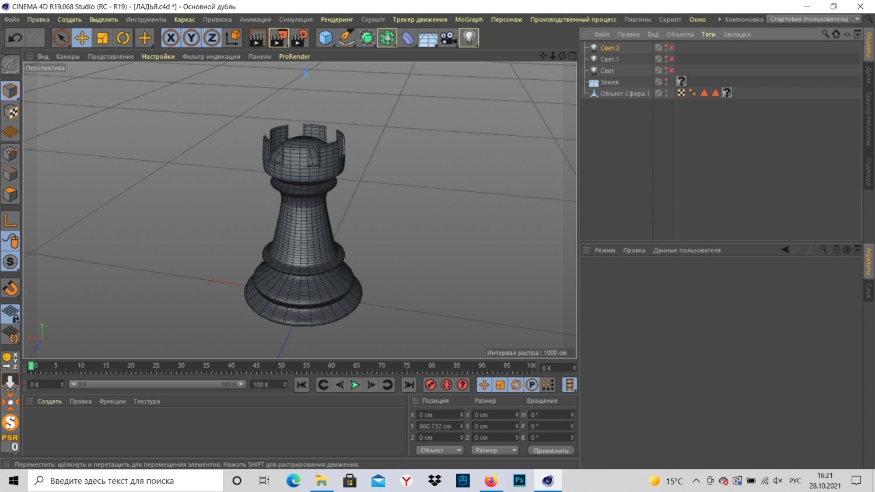Toggle the coordinate system icon
The image size is (875, 492).
[x=233, y=38]
